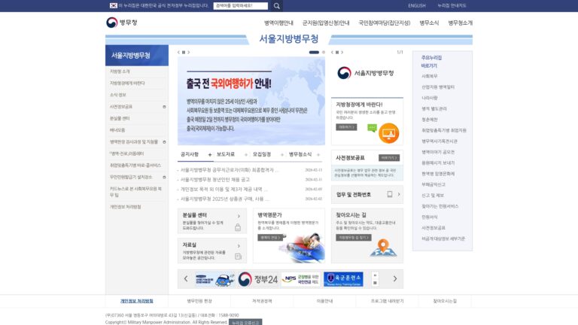The width and height of the screenshot is (578, 325).
Task: Open 업무 및 전화번호 chevron arrow
Action: (398, 194)
